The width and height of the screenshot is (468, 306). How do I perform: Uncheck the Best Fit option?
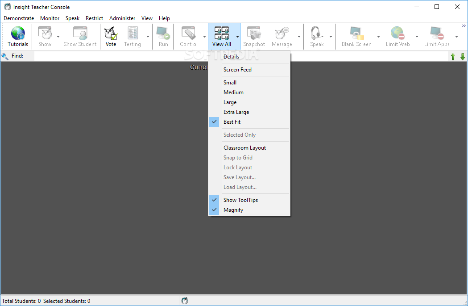pos(249,122)
